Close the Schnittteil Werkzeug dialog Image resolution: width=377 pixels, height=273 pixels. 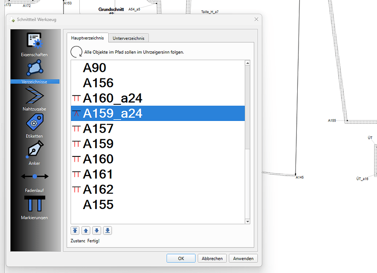click(256, 19)
